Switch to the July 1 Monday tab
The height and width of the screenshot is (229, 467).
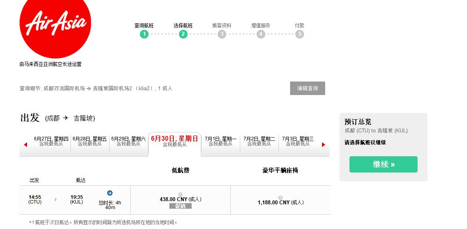(x=220, y=141)
